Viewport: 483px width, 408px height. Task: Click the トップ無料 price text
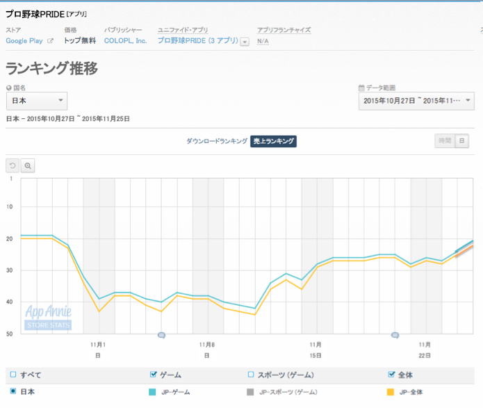(x=80, y=41)
